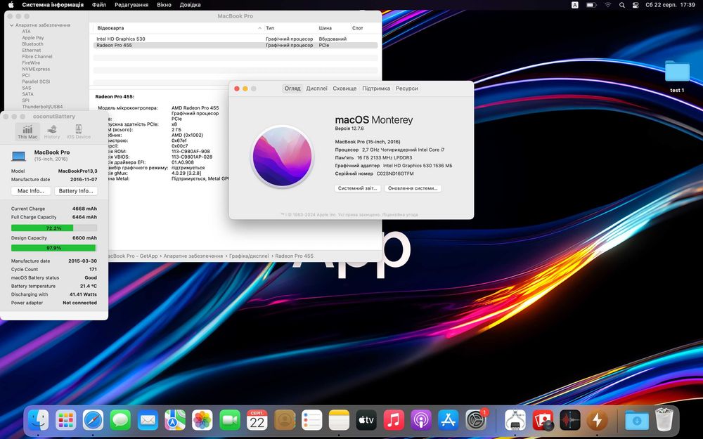This screenshot has width=703, height=439.
Task: Click the Системний звіт button
Action: point(357,188)
